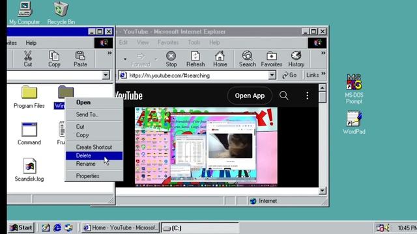Click the Show Desktop quick launch icon

click(x=46, y=227)
